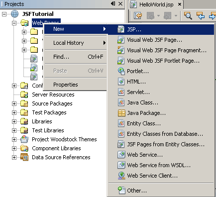Expand the Data Source References node
This screenshot has height=197, width=216.
tap(14, 157)
